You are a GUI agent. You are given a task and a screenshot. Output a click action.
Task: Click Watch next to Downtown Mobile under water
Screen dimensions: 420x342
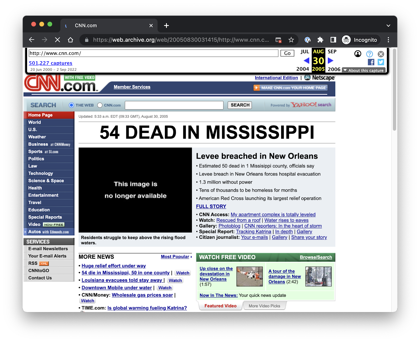[165, 288]
